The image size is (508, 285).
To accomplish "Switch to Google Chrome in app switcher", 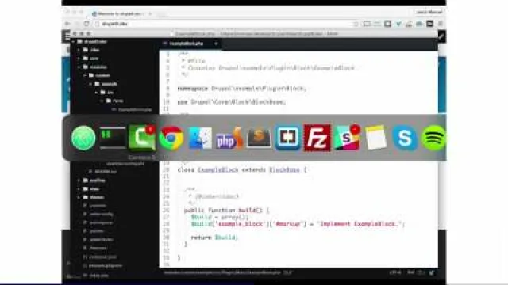I will (171, 138).
